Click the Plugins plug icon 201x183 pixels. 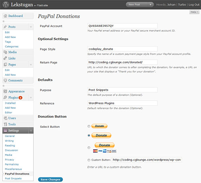5,97
